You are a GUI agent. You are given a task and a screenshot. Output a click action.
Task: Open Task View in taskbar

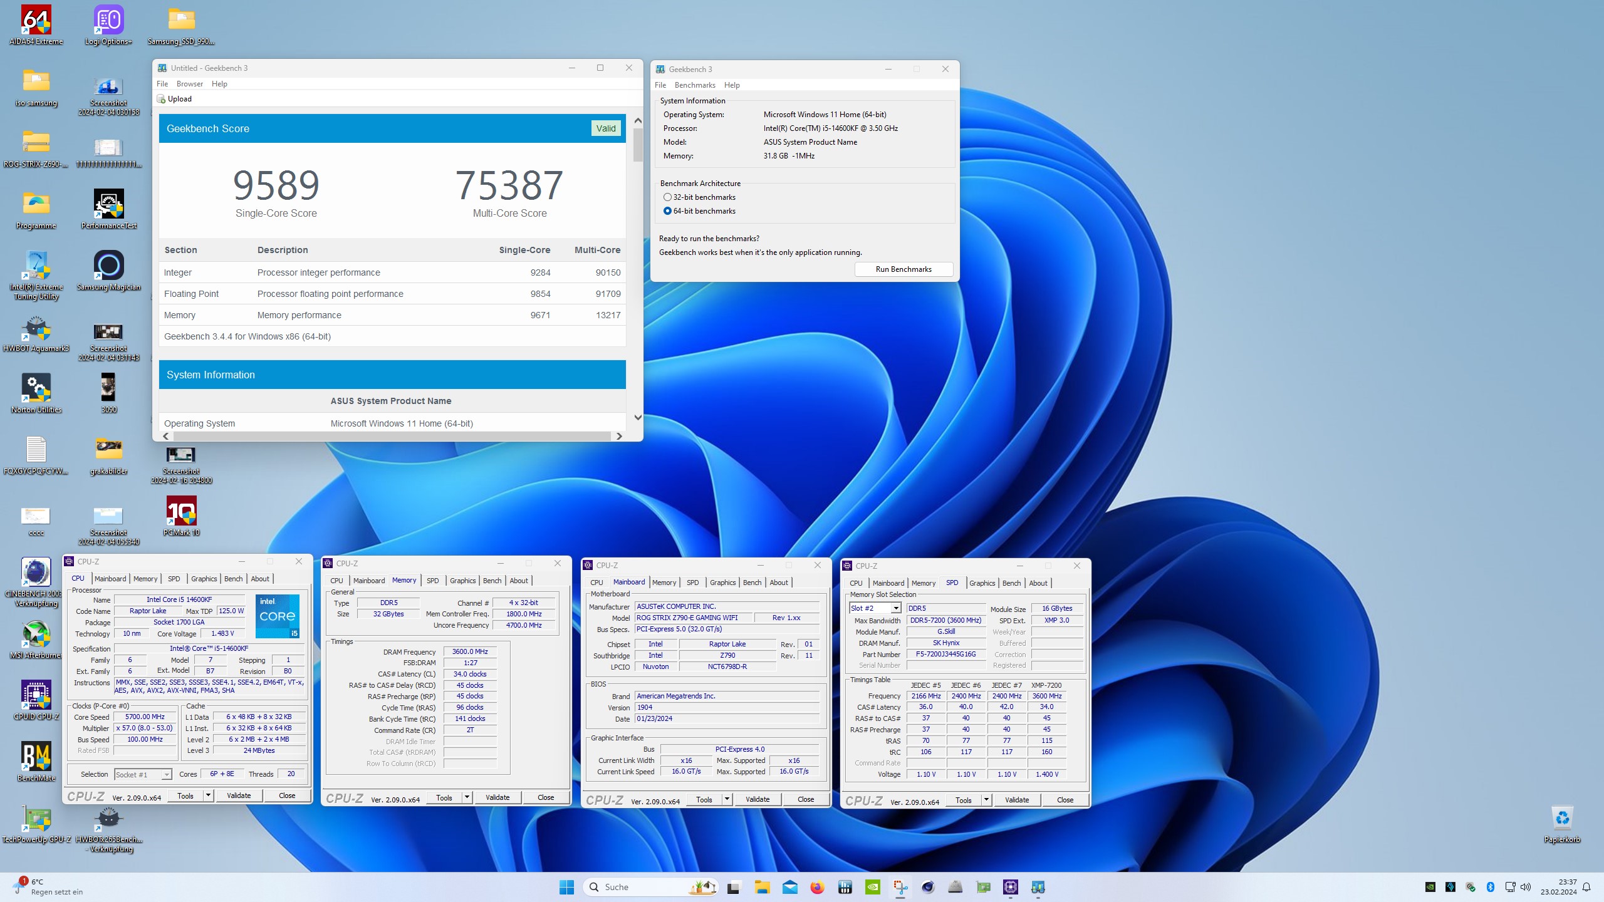[733, 887]
